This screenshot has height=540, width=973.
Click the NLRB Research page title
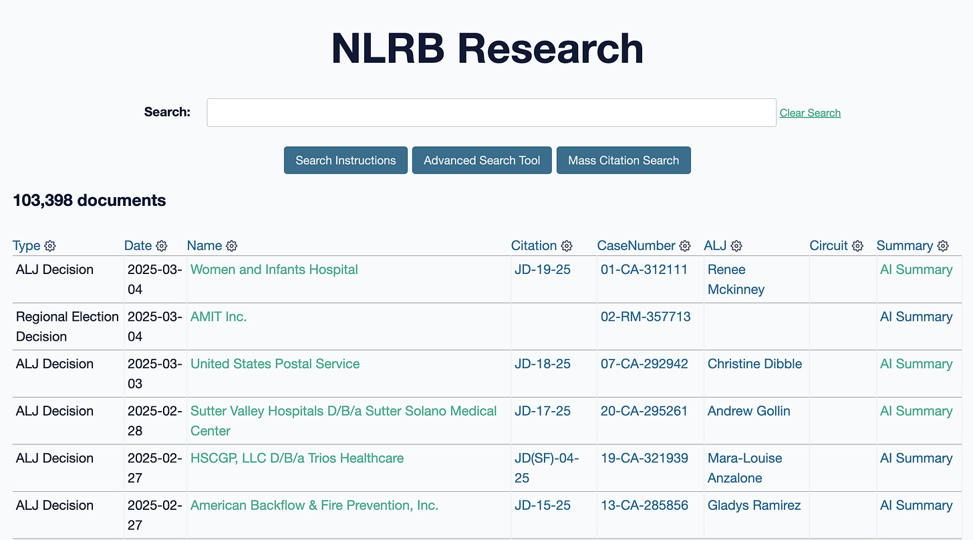[487, 49]
